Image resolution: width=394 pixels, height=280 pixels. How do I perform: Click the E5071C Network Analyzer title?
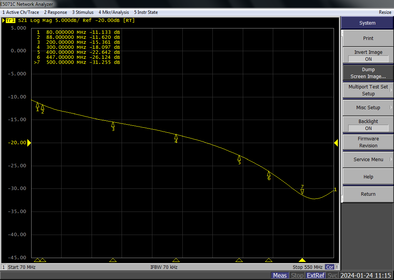coord(27,4)
